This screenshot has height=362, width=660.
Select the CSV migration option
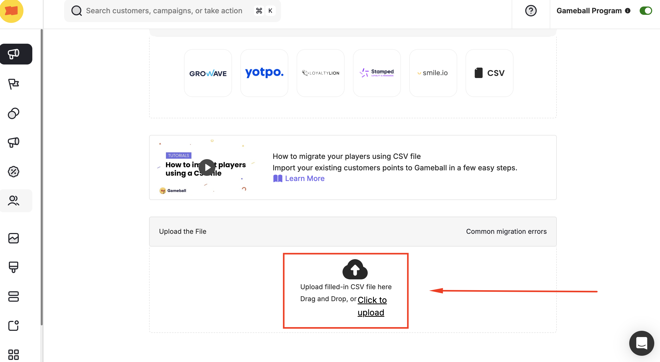coord(489,73)
